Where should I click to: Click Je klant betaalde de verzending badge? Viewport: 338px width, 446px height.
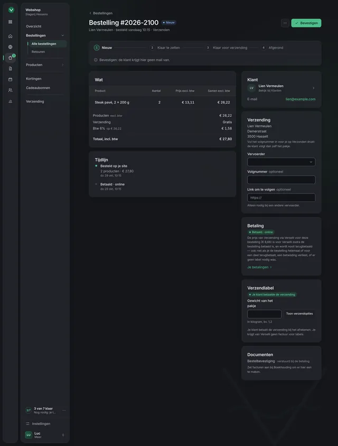pos(272,295)
